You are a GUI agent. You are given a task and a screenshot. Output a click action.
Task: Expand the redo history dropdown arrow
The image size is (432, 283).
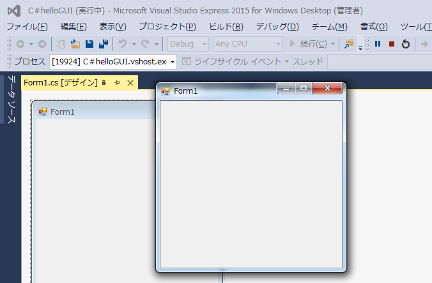coord(156,44)
